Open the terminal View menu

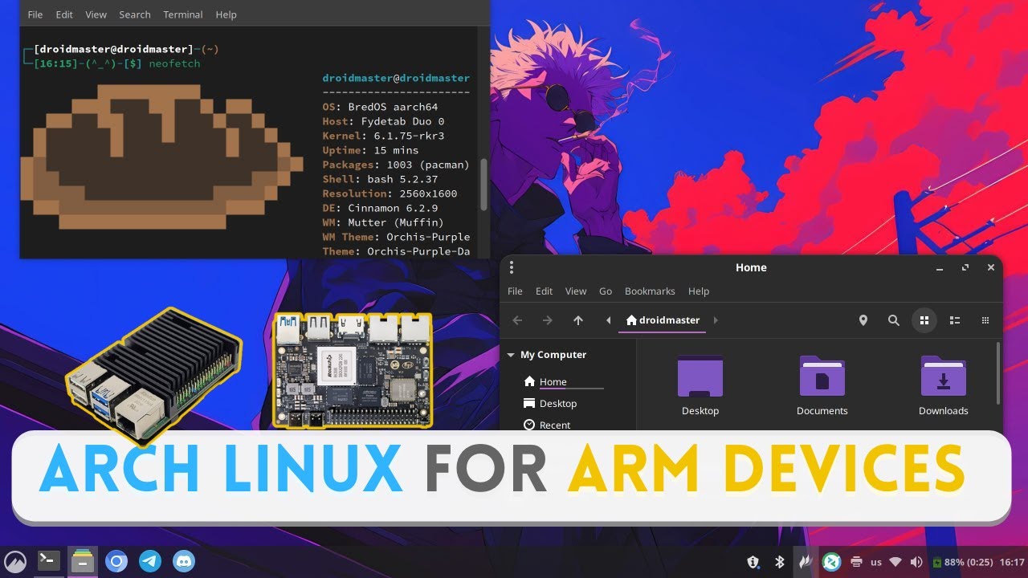(96, 14)
